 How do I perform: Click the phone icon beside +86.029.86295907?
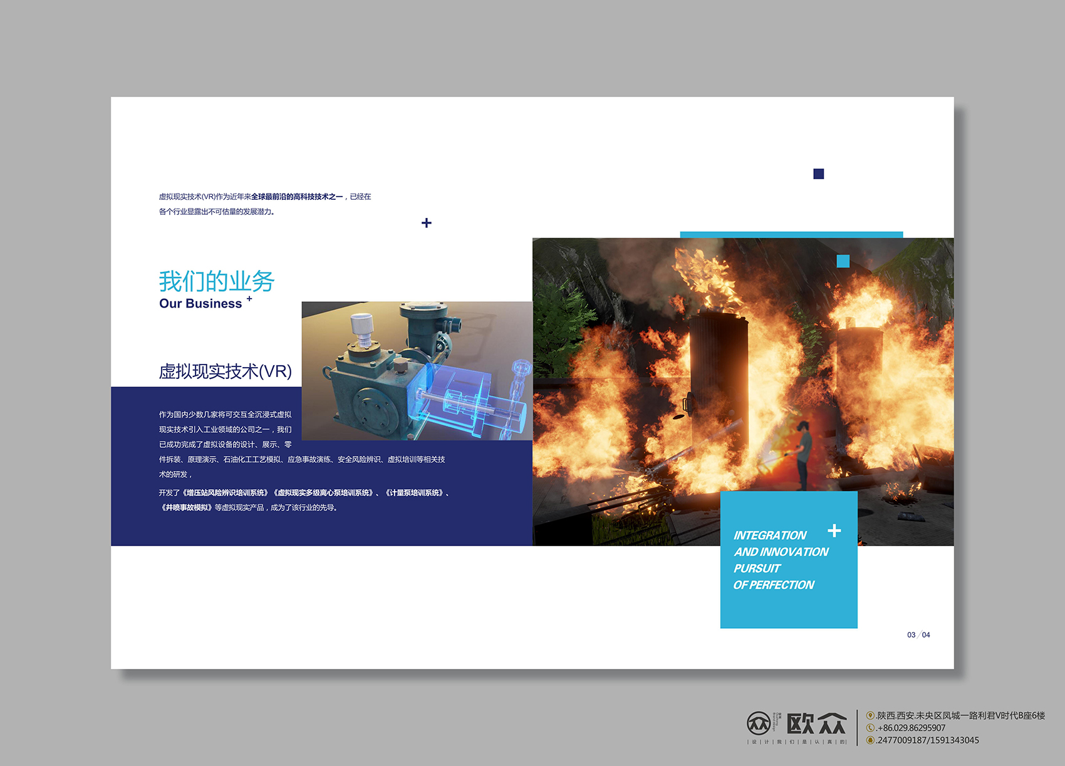870,728
